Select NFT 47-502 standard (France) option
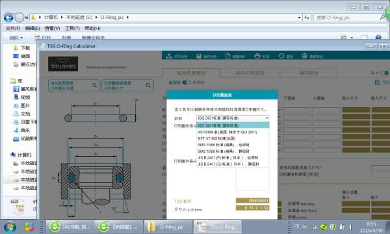Screen dimensions: 390x234 [233, 138]
